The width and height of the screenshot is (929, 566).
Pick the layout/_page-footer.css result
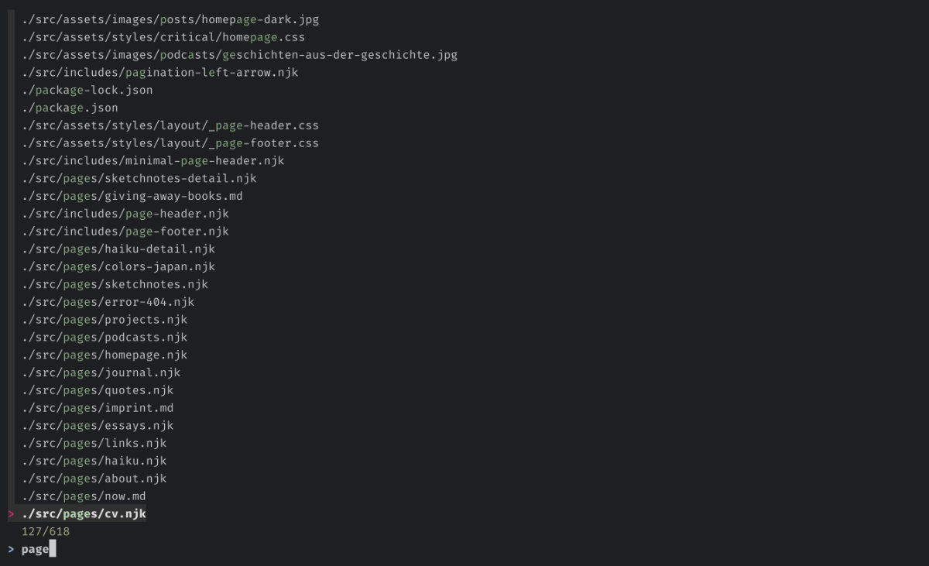tap(170, 143)
